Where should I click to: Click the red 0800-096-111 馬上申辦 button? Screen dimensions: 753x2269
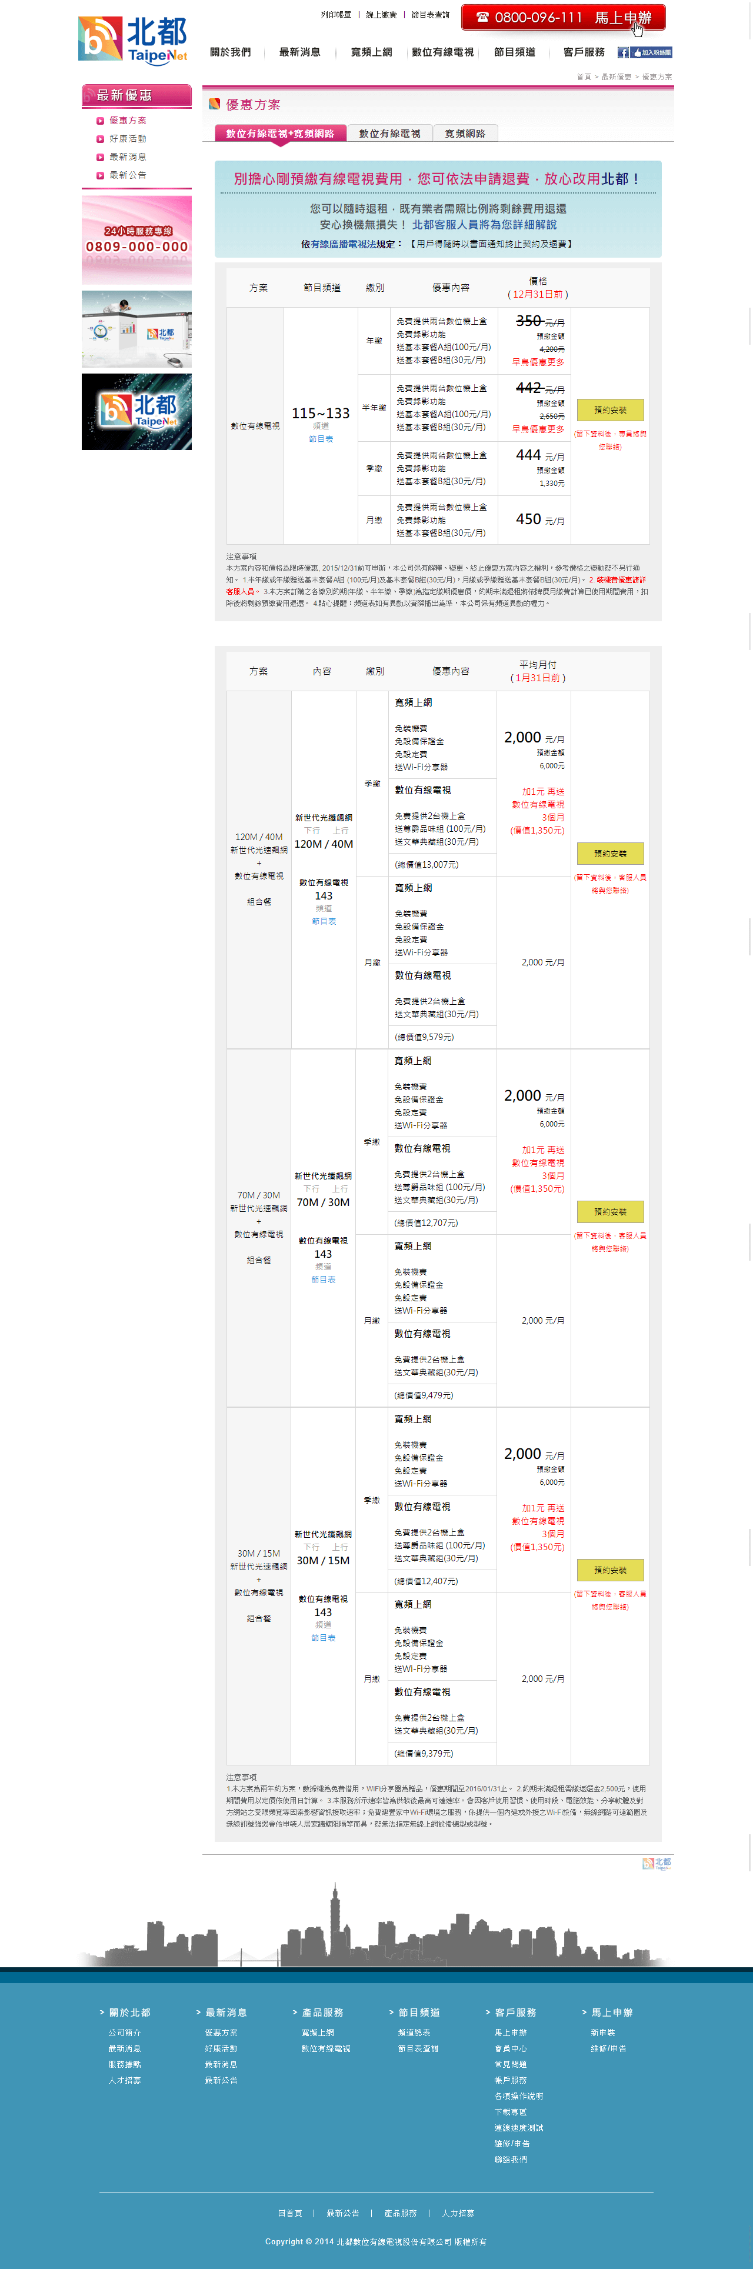(x=564, y=18)
